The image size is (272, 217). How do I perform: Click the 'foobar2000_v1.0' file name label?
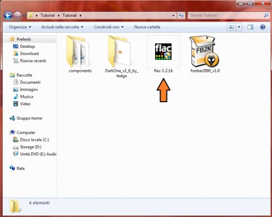[205, 71]
